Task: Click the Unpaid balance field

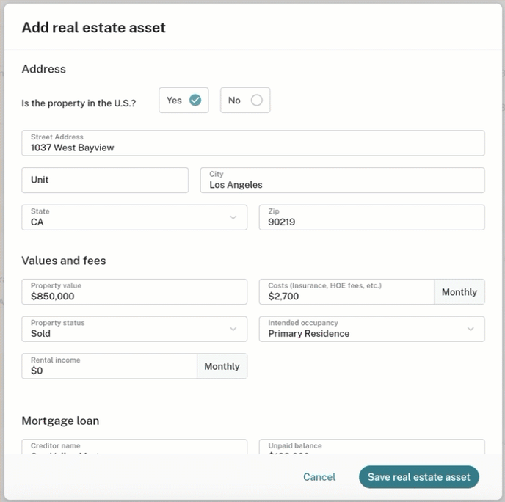Action: pos(371,447)
